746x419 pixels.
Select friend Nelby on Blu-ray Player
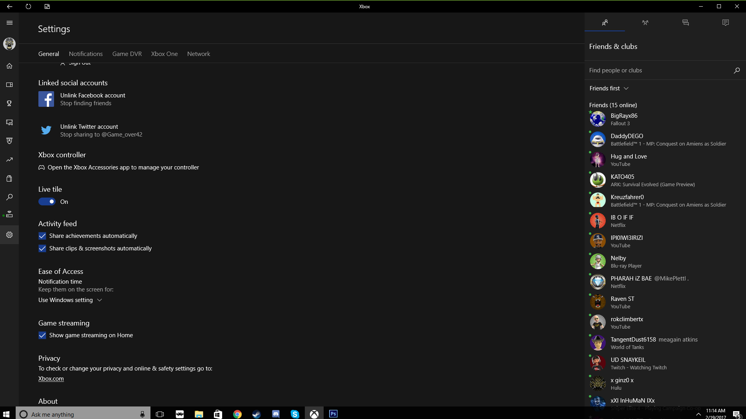[x=665, y=261]
